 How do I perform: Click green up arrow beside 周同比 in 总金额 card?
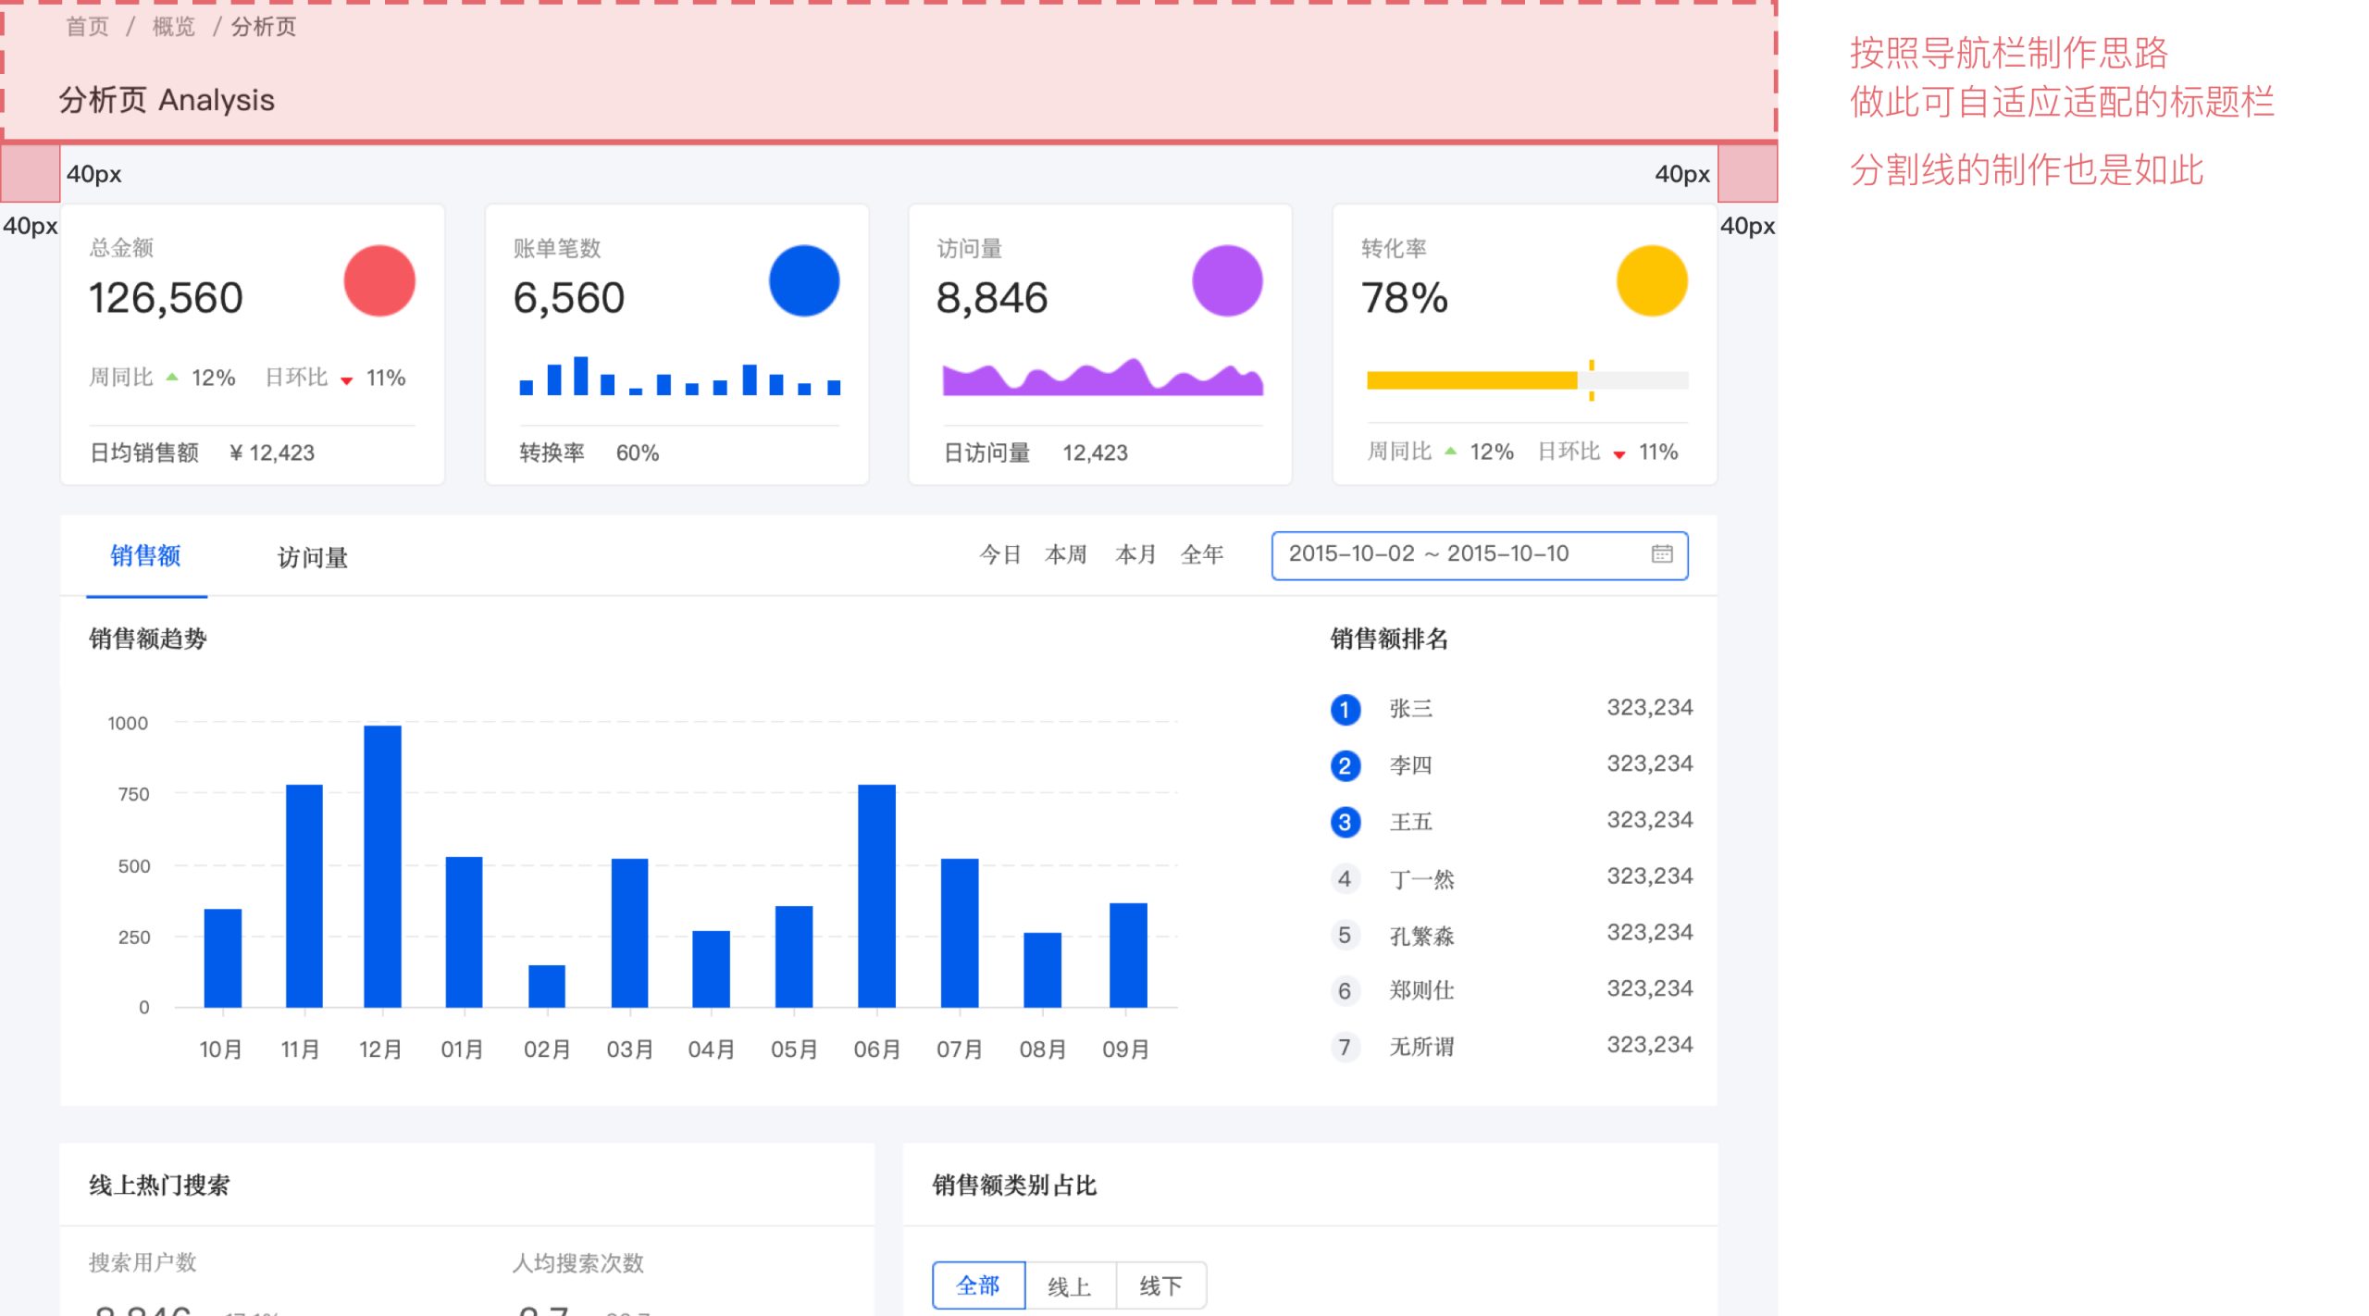(x=172, y=377)
